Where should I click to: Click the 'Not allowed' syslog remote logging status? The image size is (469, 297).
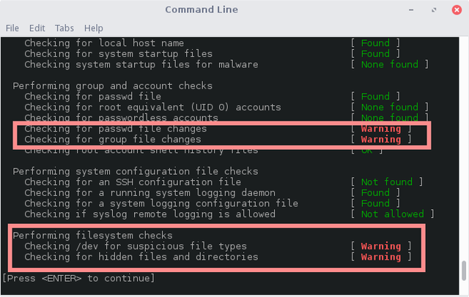pos(392,214)
